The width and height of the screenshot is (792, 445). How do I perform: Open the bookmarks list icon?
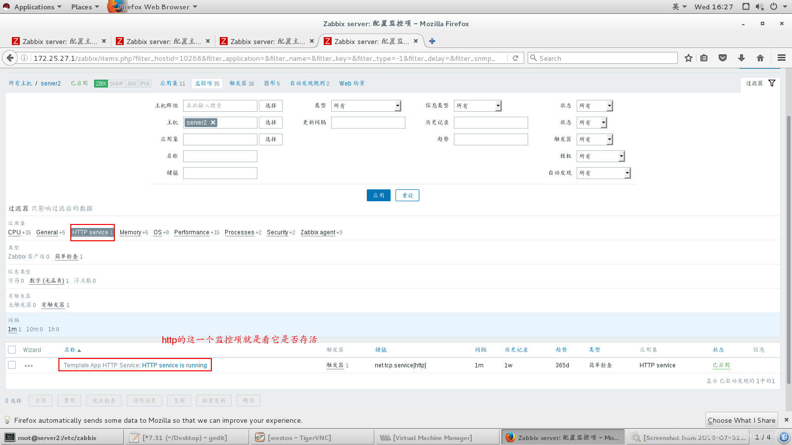pyautogui.click(x=704, y=58)
